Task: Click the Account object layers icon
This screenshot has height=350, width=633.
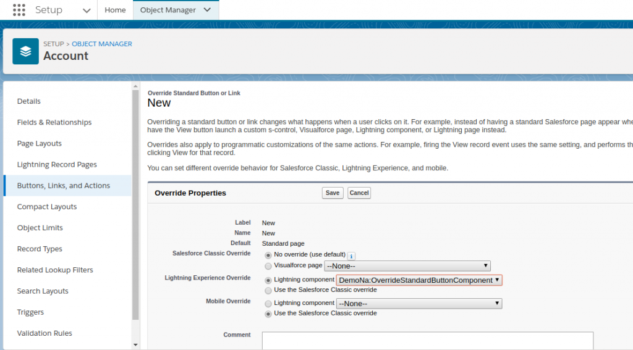Action: coord(25,51)
